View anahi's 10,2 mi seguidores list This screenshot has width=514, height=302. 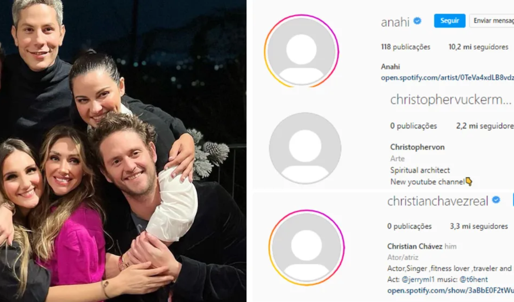(x=478, y=47)
